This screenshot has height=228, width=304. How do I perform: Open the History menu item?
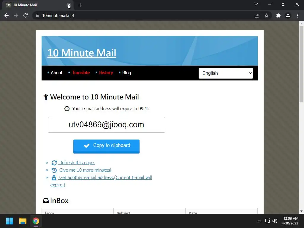point(106,73)
